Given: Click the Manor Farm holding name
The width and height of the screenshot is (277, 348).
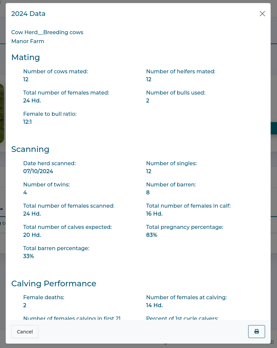Looking at the screenshot, I should tap(28, 41).
